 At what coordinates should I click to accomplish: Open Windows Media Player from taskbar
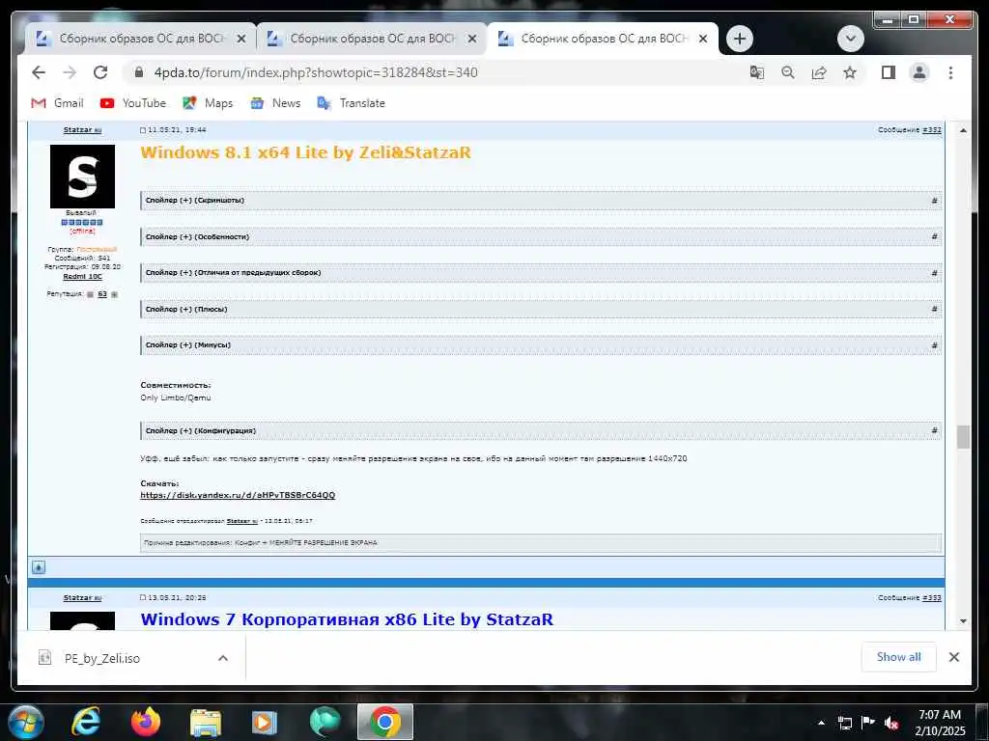(x=265, y=722)
